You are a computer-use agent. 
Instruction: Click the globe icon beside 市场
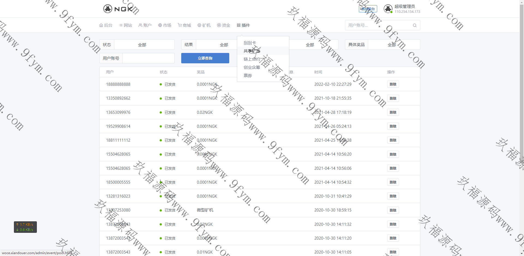pyautogui.click(x=160, y=25)
